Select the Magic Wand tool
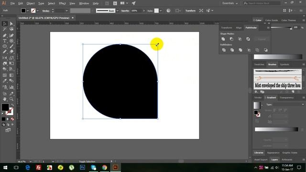The height and width of the screenshot is (172, 306). tap(5, 29)
